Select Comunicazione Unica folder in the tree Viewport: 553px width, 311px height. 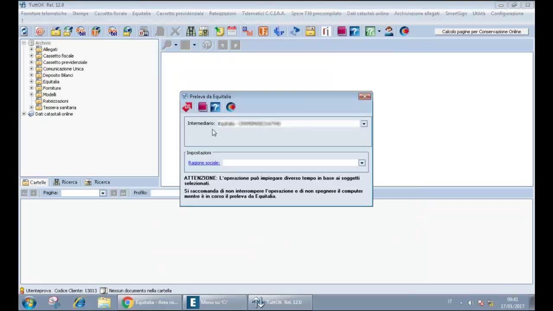(63, 69)
